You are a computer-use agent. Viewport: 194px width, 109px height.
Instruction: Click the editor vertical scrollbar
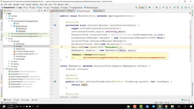pos(190,41)
